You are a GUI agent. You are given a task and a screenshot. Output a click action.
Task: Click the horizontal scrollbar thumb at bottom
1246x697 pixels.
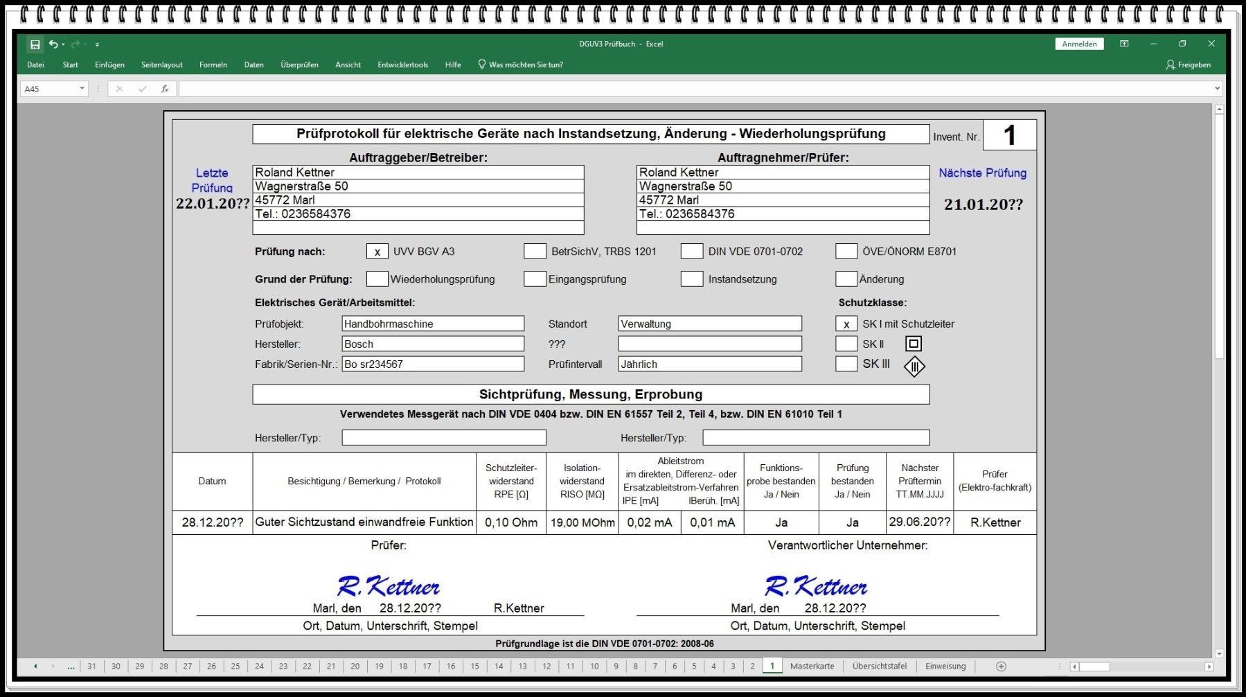[1094, 667]
